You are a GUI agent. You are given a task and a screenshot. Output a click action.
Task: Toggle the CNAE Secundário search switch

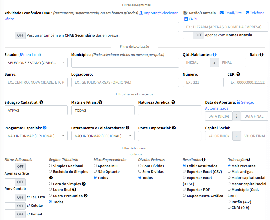[x=15, y=35]
